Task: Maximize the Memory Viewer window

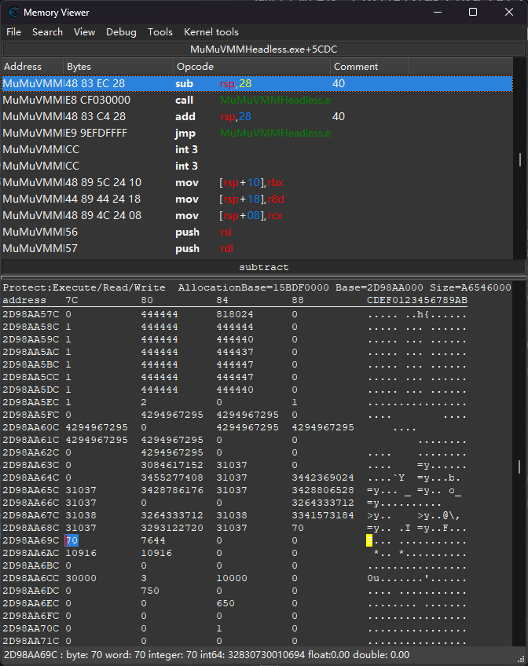Action: click(473, 13)
